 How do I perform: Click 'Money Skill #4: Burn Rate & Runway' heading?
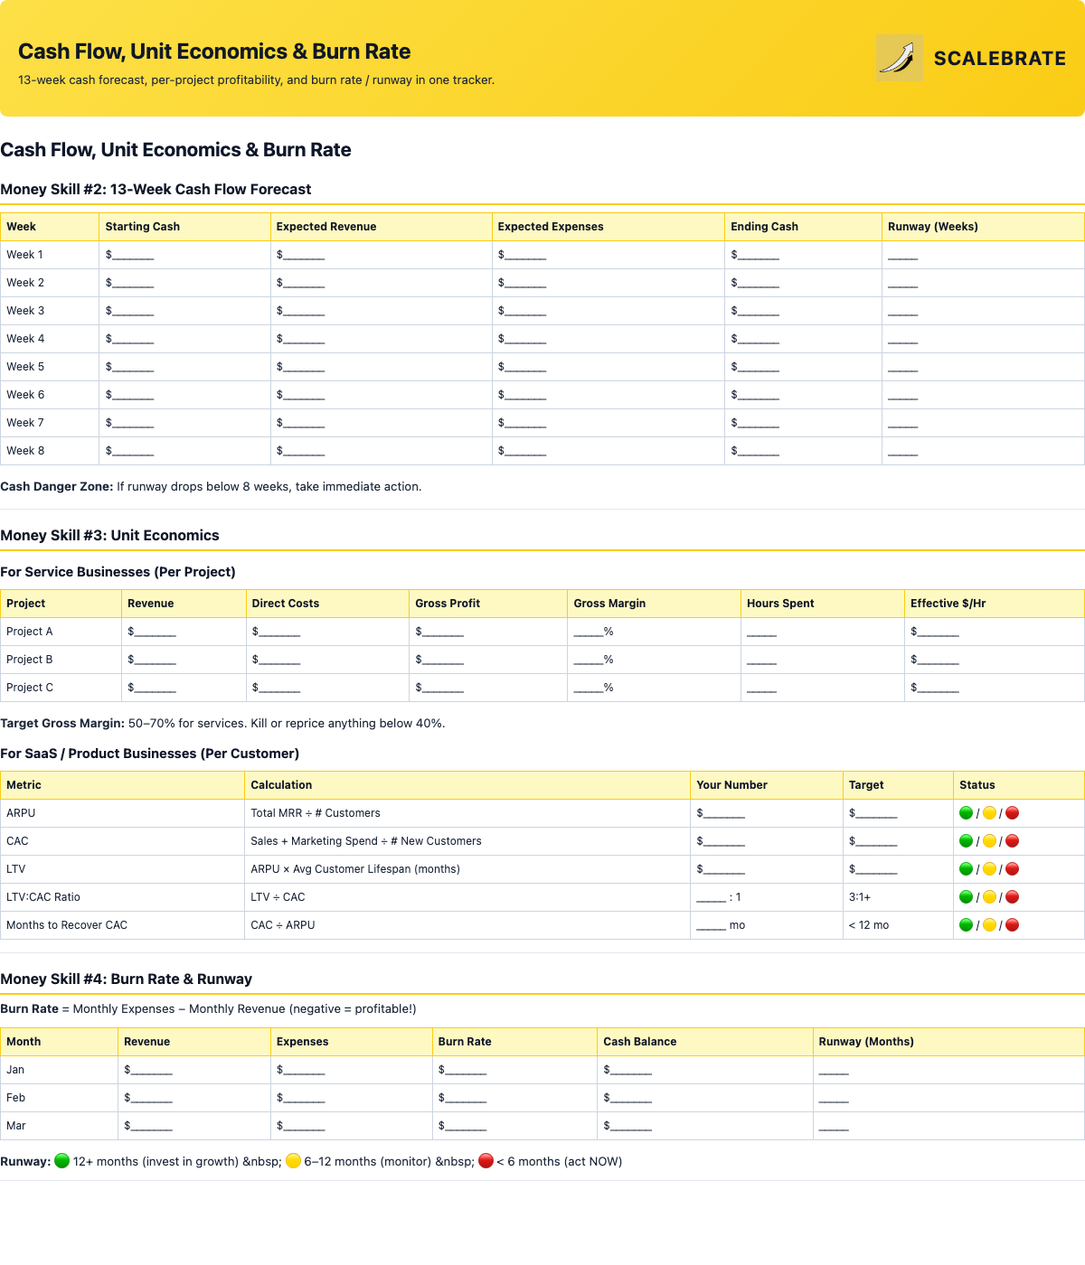(126, 979)
